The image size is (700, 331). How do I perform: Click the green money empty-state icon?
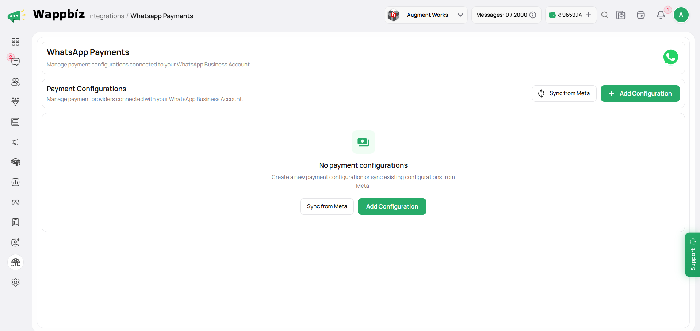tap(363, 142)
